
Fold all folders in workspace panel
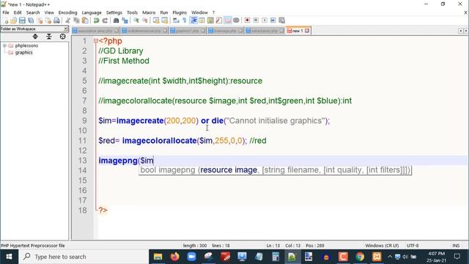point(49,37)
